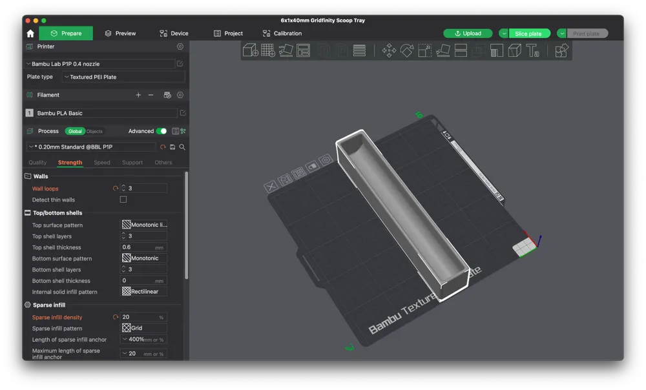Switch process scope to Objects
646x390 pixels.
tap(94, 131)
